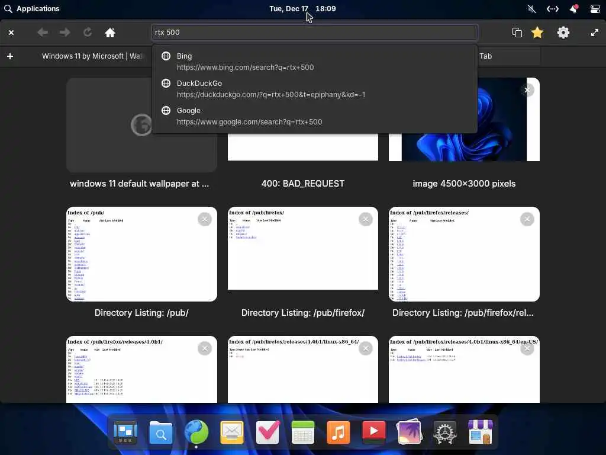Remove the /pub/firefox/releases/ tile
The height and width of the screenshot is (455, 606).
tap(527, 219)
